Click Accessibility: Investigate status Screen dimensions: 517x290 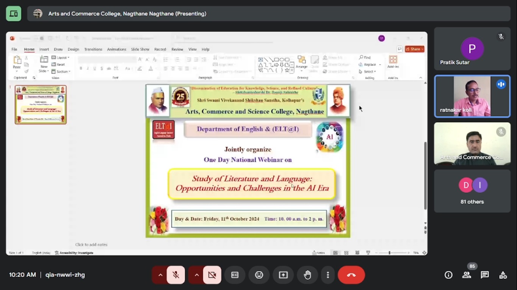pos(74,253)
